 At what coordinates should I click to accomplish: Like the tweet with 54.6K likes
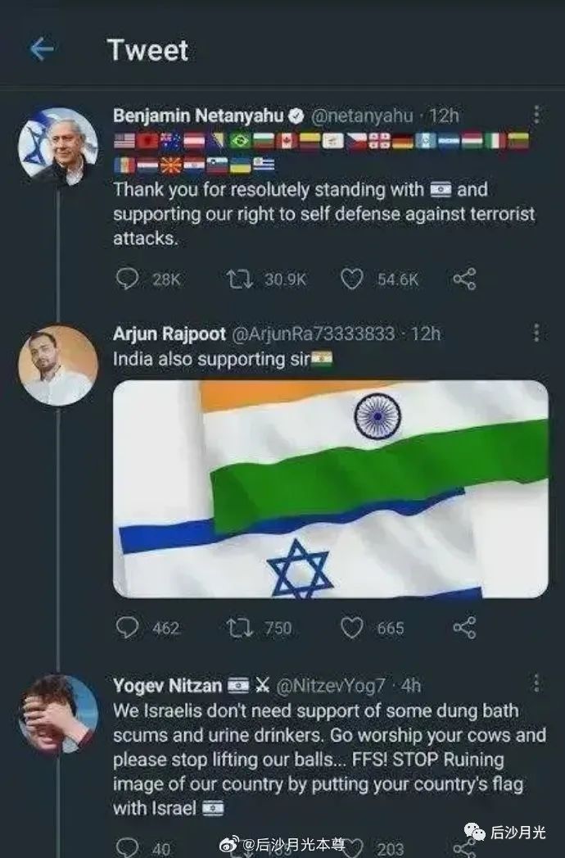click(351, 279)
